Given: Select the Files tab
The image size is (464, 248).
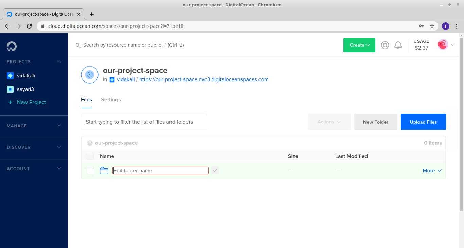Looking at the screenshot, I should tap(86, 100).
